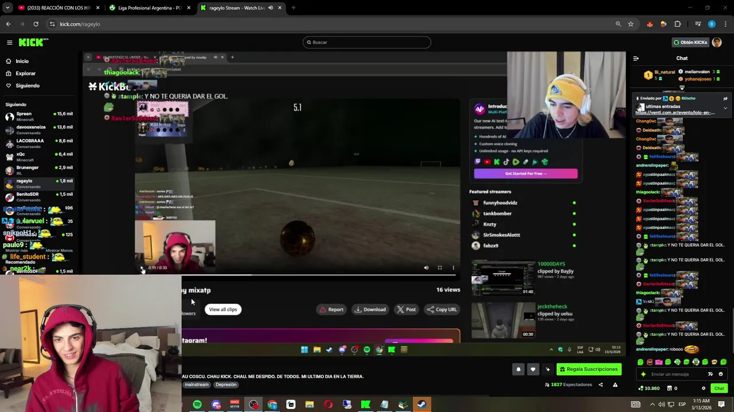Click the shop icon showing 0
Viewport: 734px width, 412px height.
[x=672, y=389]
